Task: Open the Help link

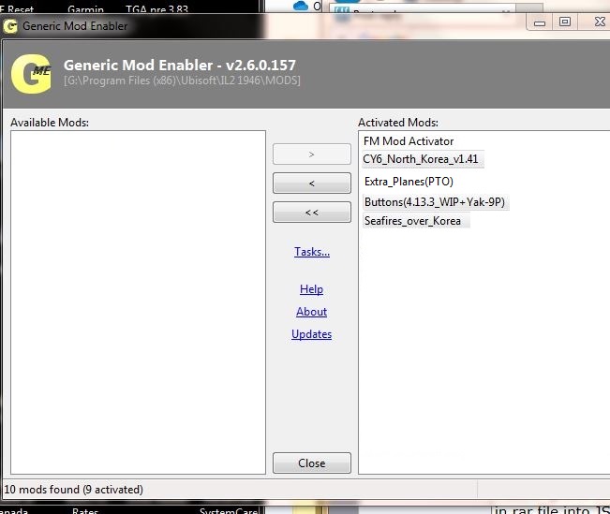Action: (311, 289)
